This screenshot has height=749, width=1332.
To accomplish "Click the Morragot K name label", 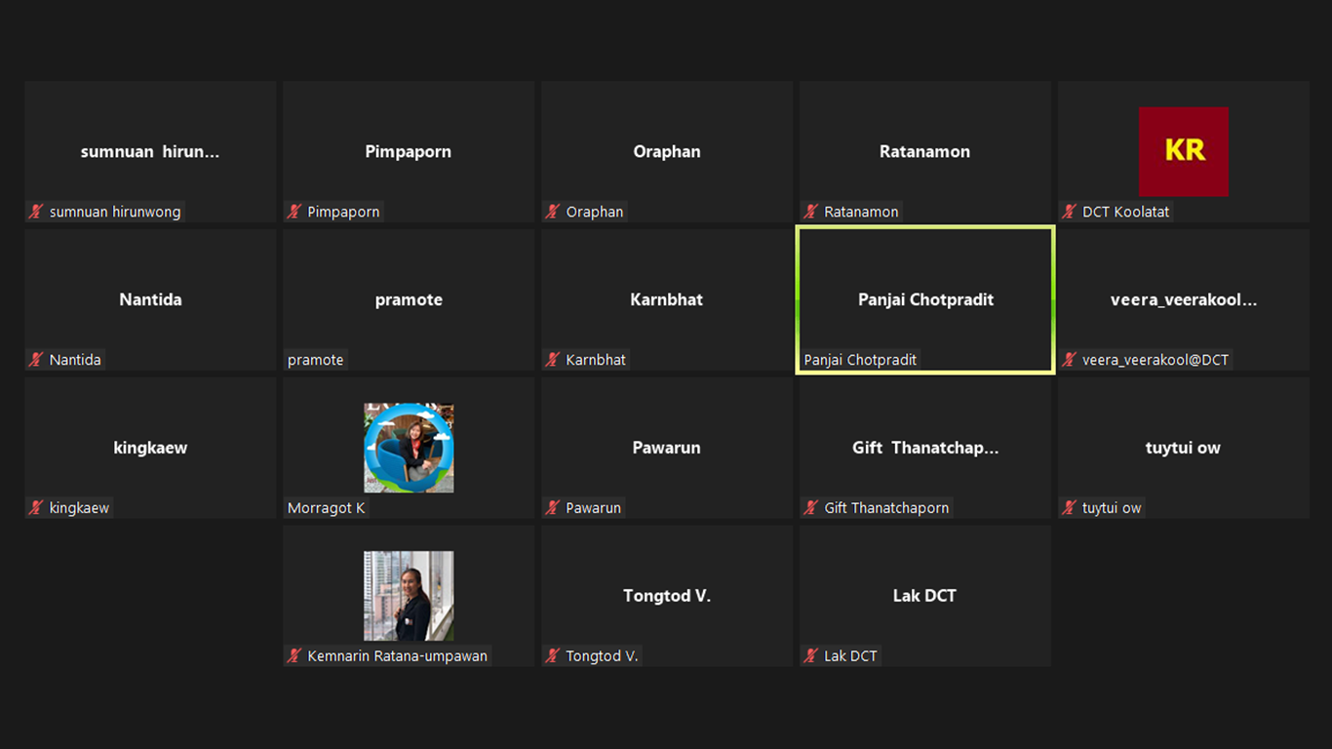I will coord(326,508).
